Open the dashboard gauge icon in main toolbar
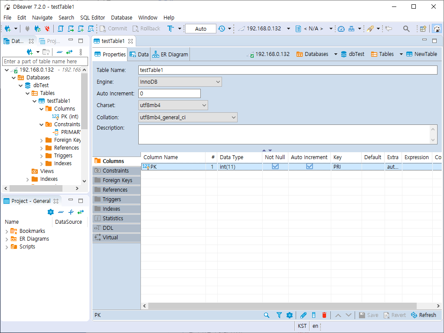Viewport: 444px width, 333px height. (341, 29)
